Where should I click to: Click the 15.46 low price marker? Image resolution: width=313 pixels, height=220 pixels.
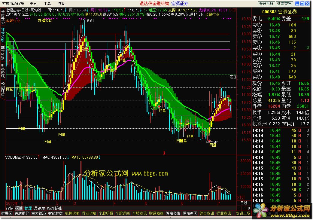[213, 142]
